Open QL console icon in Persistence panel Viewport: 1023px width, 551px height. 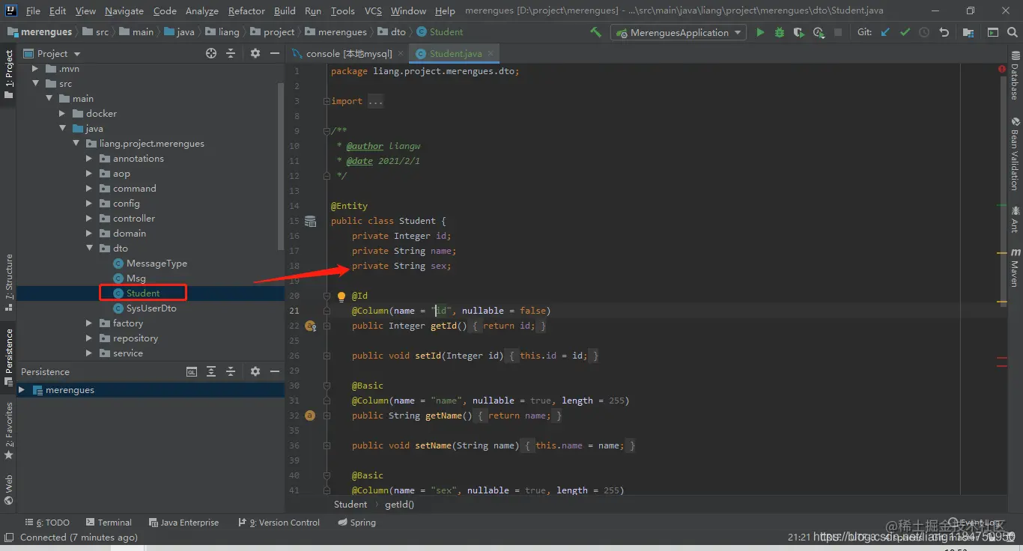tap(192, 371)
